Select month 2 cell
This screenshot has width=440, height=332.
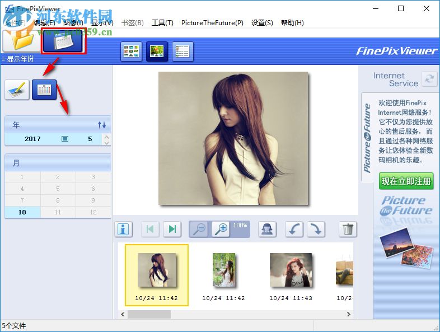tap(58, 177)
